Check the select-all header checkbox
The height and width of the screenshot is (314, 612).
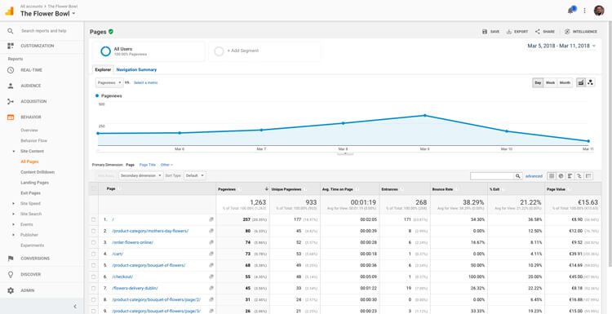click(94, 188)
